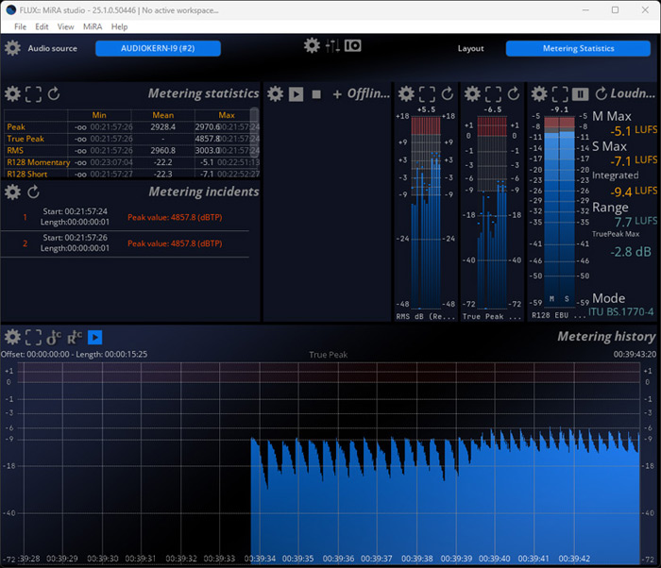Open RMS dB meter settings gear
This screenshot has height=568, width=661.
pos(406,93)
